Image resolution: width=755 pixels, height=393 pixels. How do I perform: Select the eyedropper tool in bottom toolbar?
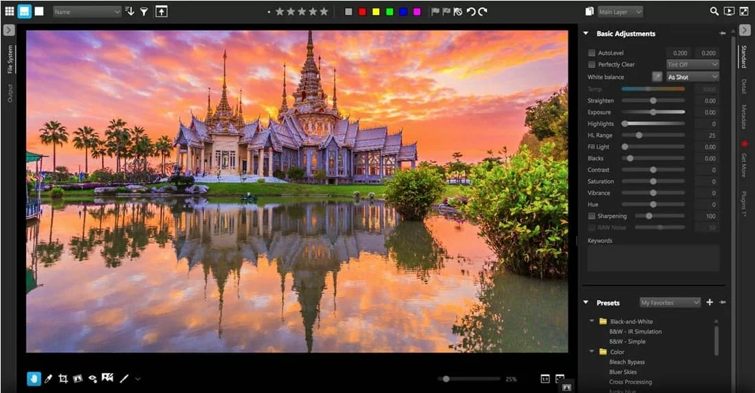click(48, 379)
